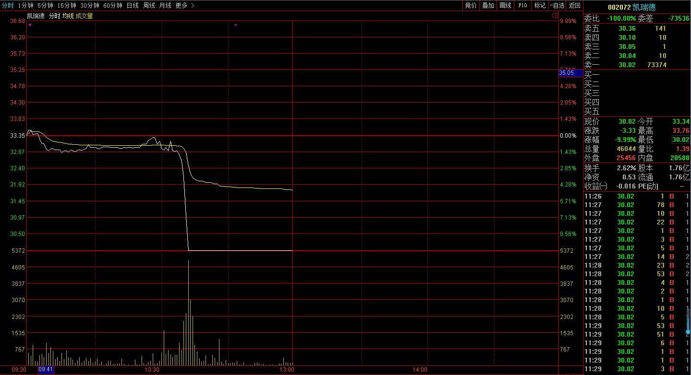Open the 画线 drawing tools
Image resolution: width=691 pixels, height=375 pixels.
[505, 5]
